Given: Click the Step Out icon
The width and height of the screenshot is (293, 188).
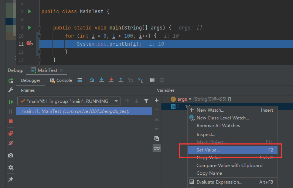Looking at the screenshot, I should pyautogui.click(x=121, y=80).
